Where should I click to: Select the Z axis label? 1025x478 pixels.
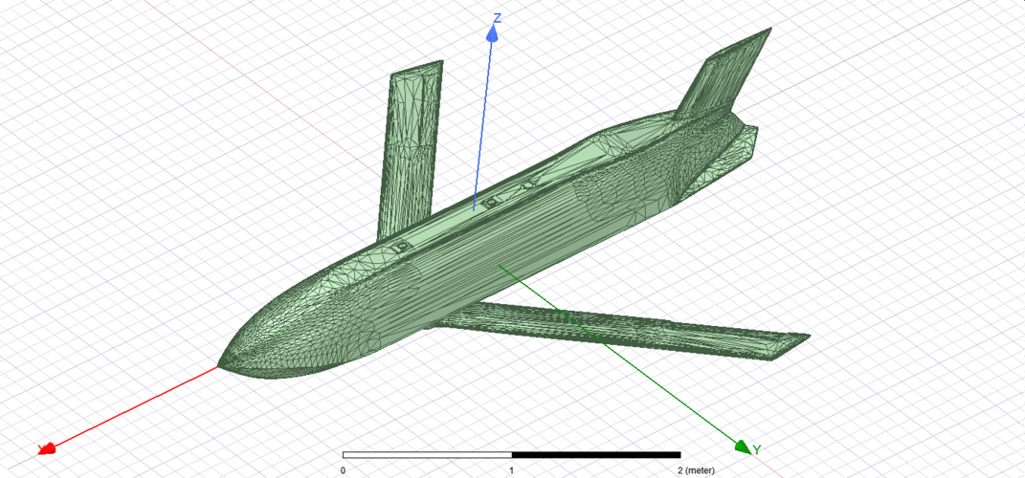(x=498, y=17)
